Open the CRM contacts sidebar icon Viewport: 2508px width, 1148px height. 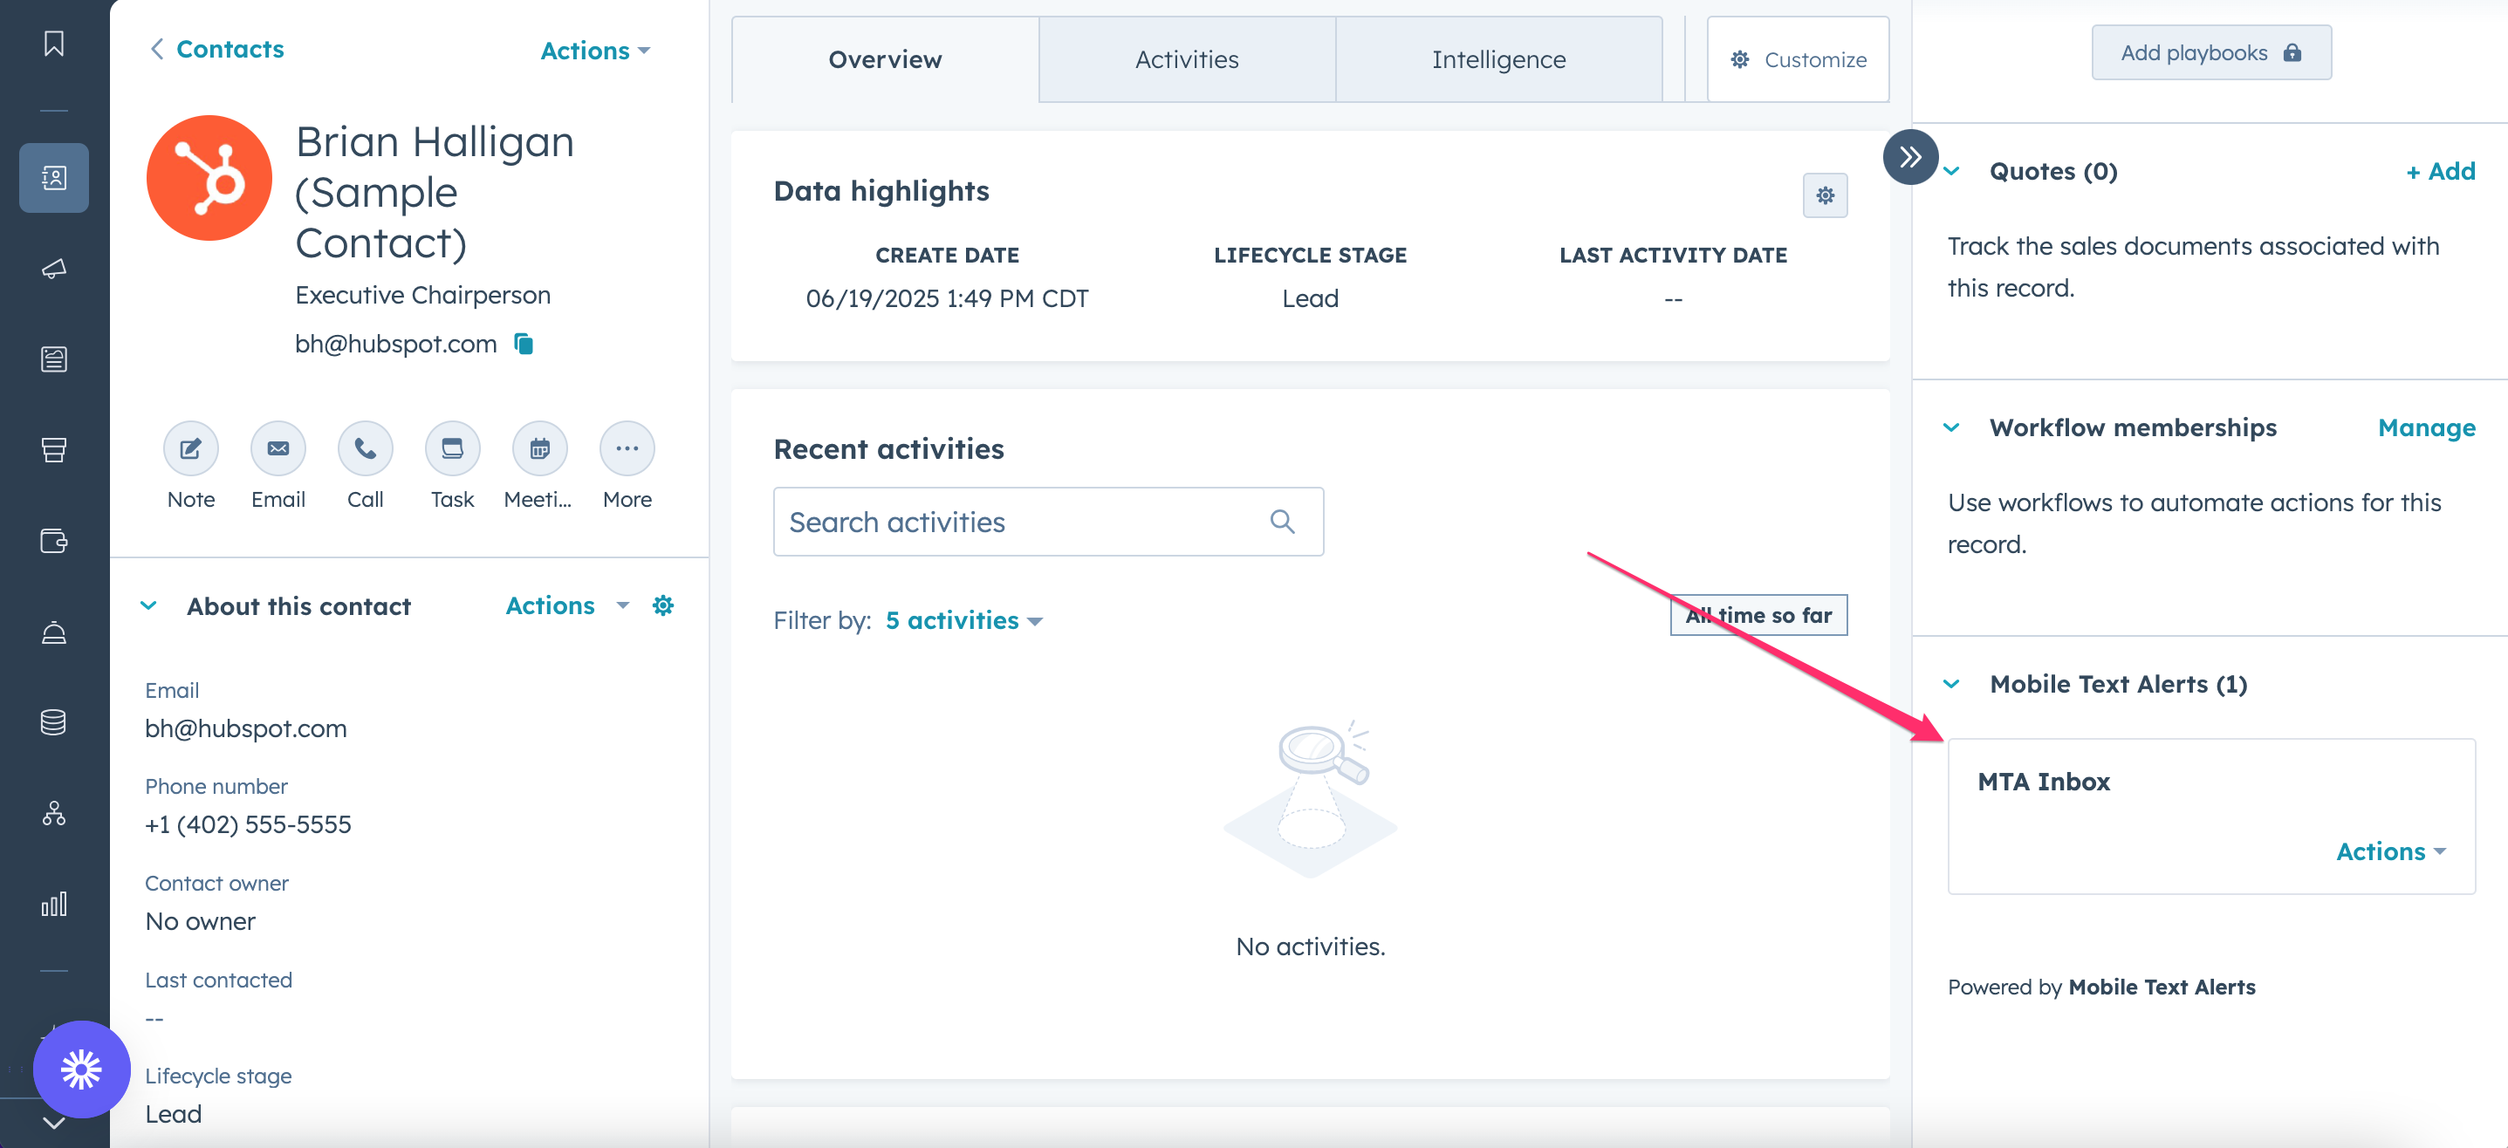tap(53, 178)
